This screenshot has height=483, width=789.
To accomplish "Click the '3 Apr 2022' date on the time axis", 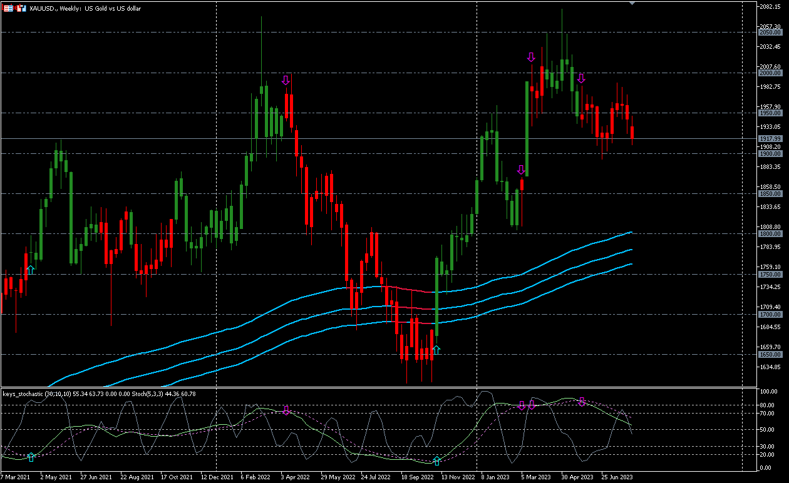I will coord(296,477).
